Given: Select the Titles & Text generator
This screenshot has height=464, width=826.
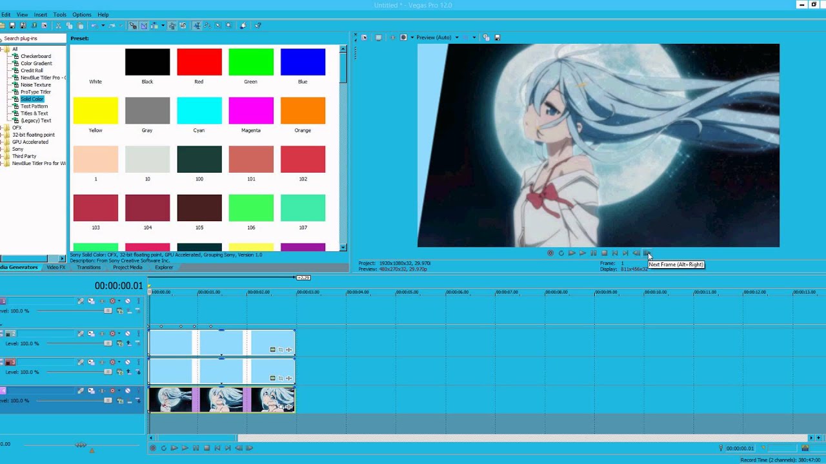Looking at the screenshot, I should pos(34,113).
